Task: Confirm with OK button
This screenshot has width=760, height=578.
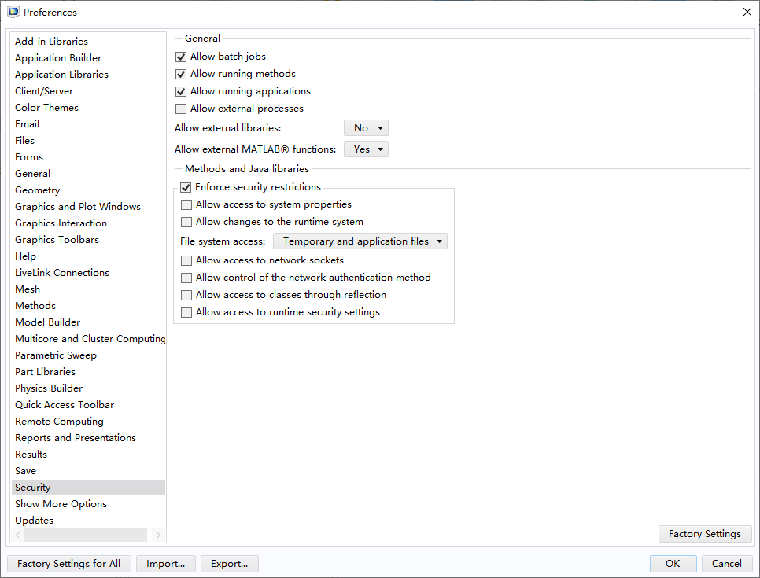Action: 673,564
